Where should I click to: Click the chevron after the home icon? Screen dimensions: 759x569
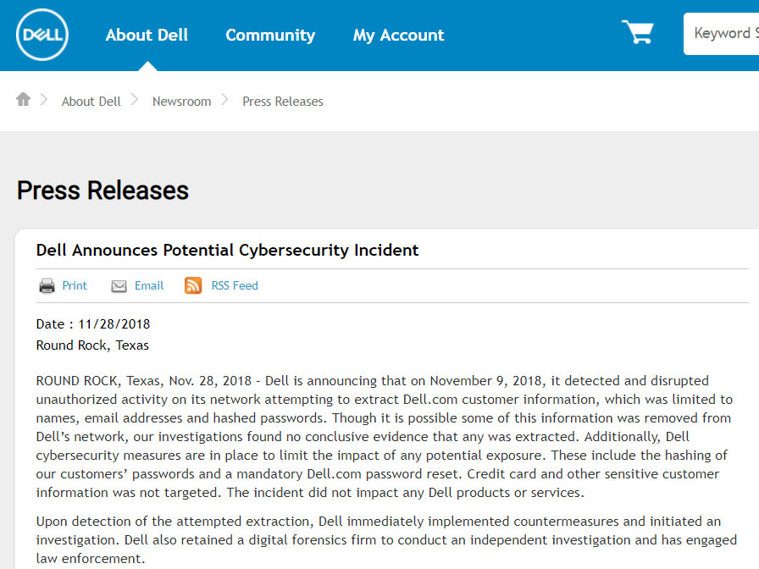44,100
